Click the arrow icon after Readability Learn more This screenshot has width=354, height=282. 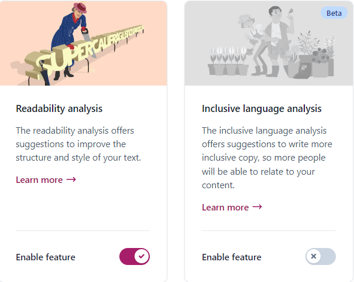71,179
